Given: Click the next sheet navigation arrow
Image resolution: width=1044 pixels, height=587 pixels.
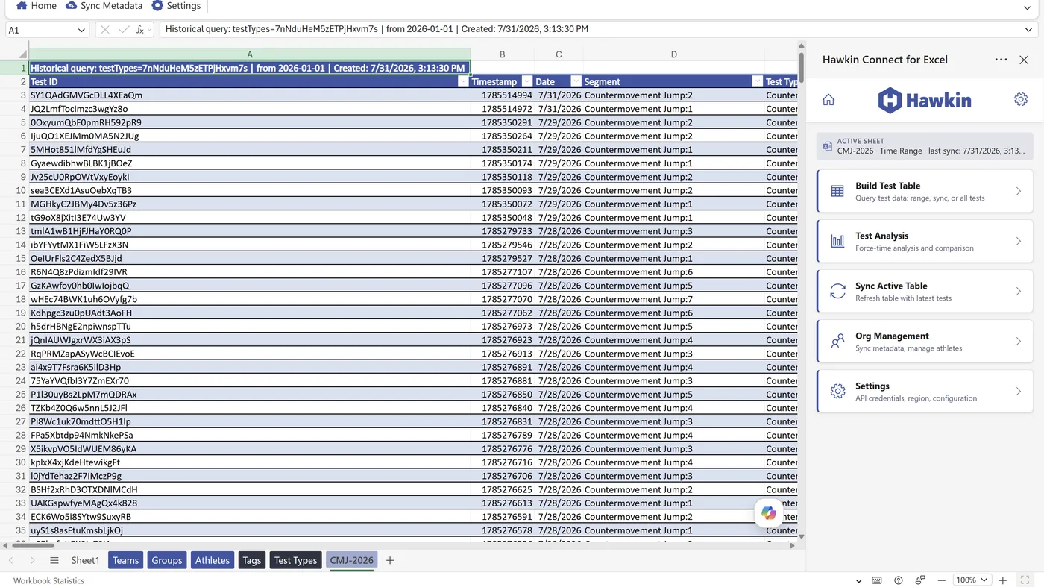Looking at the screenshot, I should tap(33, 560).
